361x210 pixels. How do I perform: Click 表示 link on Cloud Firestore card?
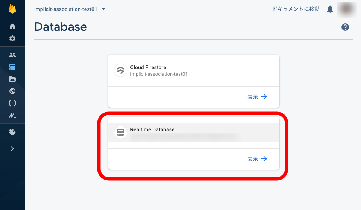coord(257,97)
